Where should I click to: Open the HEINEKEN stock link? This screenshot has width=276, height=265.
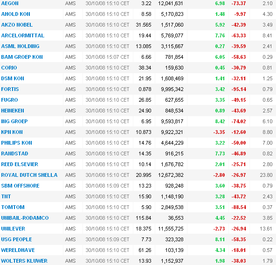coord(13,111)
